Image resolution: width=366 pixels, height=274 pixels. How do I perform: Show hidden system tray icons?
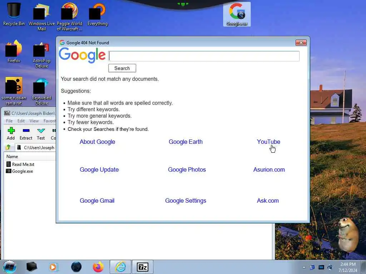[304, 267]
